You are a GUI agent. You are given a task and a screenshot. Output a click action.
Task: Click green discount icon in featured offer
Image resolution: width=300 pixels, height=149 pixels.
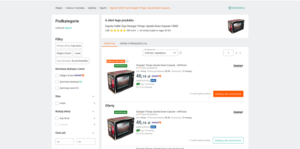coord(138,84)
